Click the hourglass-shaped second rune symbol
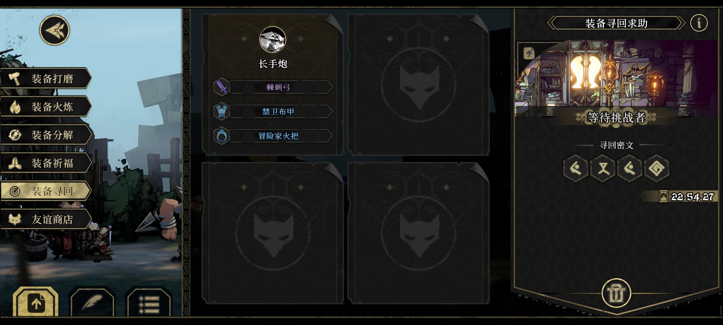 pyautogui.click(x=603, y=168)
